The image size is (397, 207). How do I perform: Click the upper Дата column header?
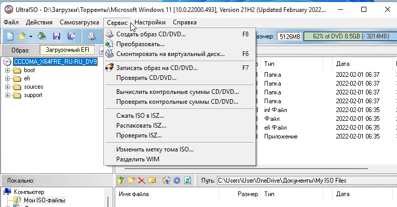pos(343,64)
